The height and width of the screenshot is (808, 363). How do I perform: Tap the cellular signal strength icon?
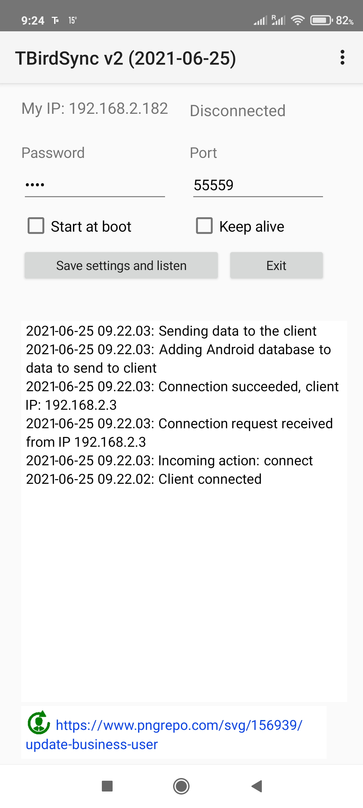click(x=261, y=20)
